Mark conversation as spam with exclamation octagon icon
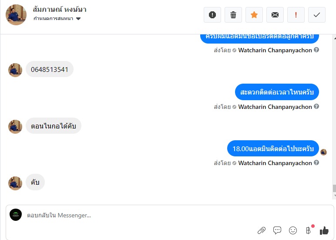This screenshot has height=240, width=336. point(212,15)
